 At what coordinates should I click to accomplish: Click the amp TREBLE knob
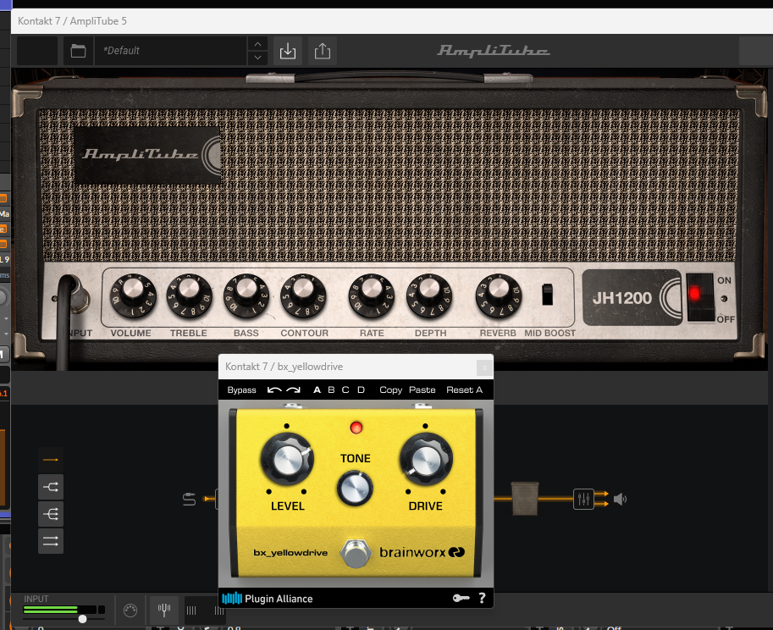pyautogui.click(x=189, y=295)
